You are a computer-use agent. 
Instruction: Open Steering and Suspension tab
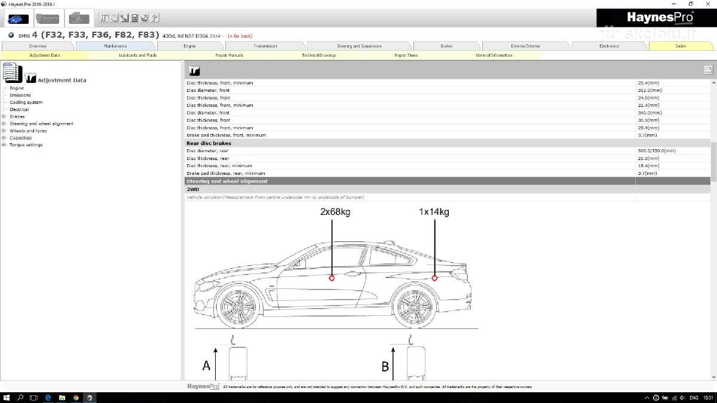pos(359,46)
